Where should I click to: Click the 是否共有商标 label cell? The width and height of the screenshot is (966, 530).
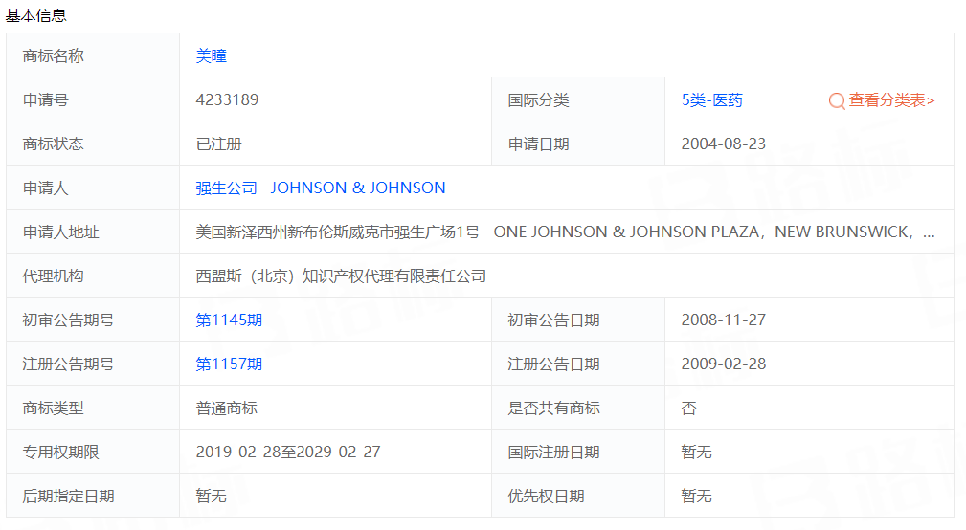(578, 409)
